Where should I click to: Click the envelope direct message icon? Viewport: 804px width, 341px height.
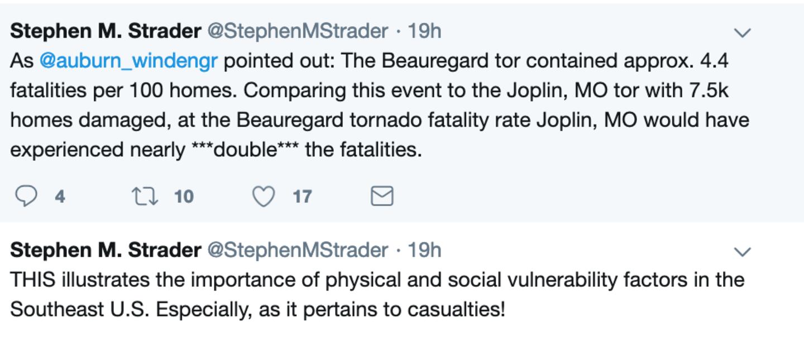pyautogui.click(x=382, y=196)
